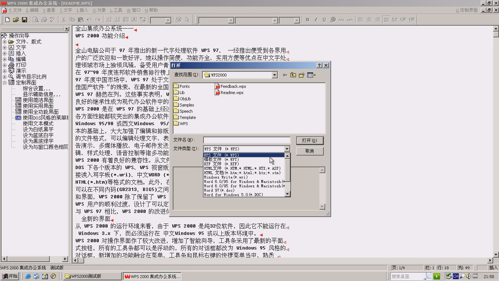Open the font size dropdown in toolbar
499x281 pixels.
click(x=297, y=20)
